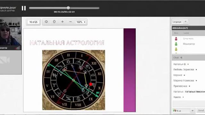Click the speaker icon beside Chat
This screenshot has height=115, width=205.
click(181, 57)
